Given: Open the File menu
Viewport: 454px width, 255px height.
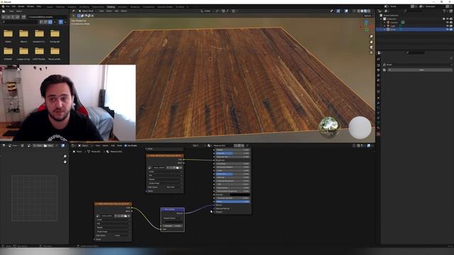Looking at the screenshot, I should [8, 6].
